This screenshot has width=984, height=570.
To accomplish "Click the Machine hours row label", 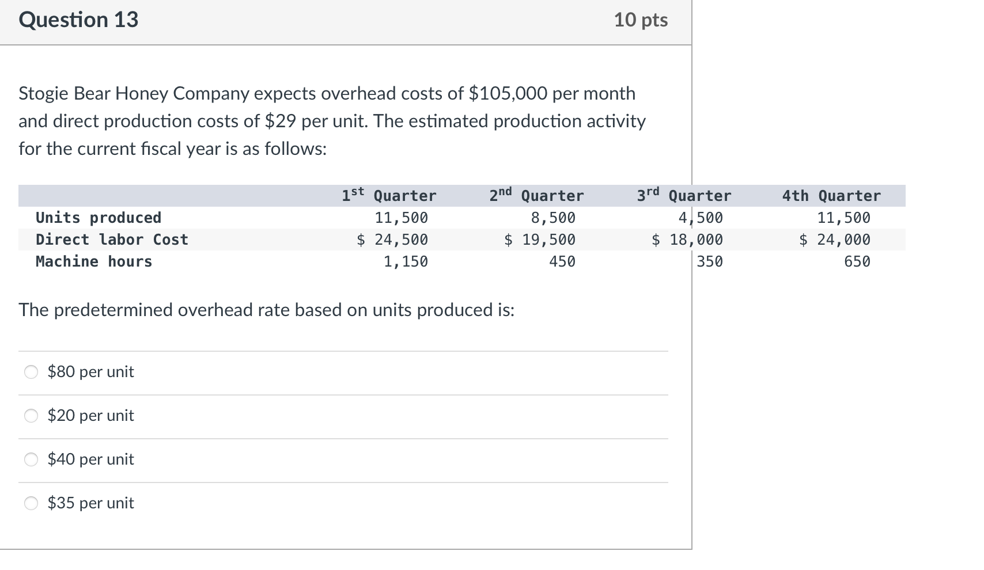I will pos(93,261).
